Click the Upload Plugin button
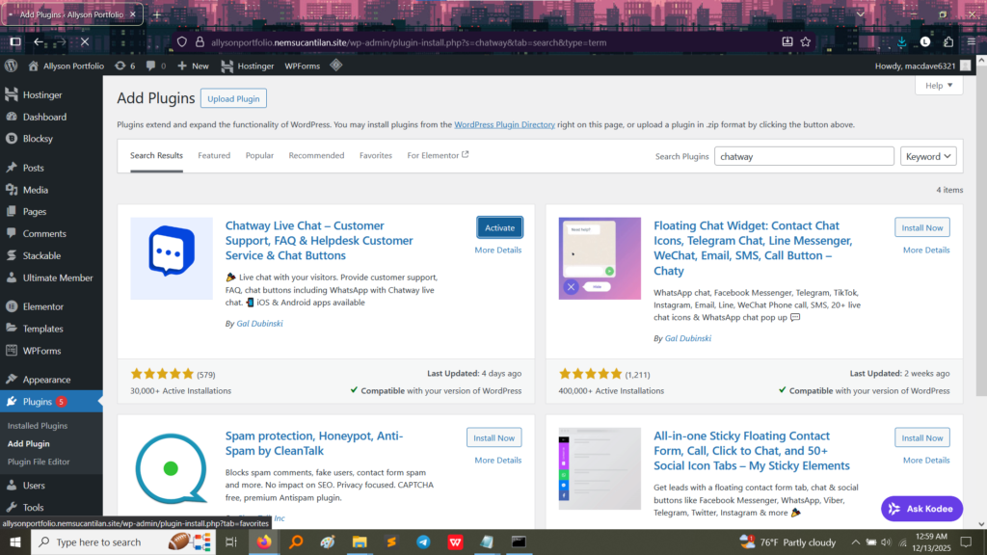987x555 pixels. pyautogui.click(x=233, y=98)
